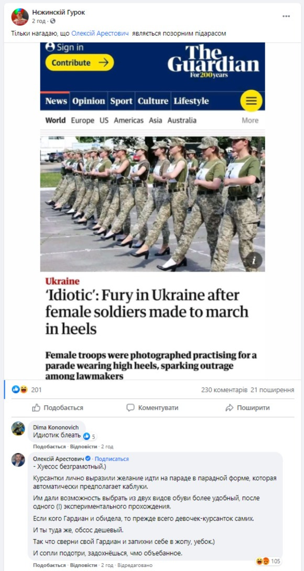Click the Коментувати button

pyautogui.click(x=153, y=408)
